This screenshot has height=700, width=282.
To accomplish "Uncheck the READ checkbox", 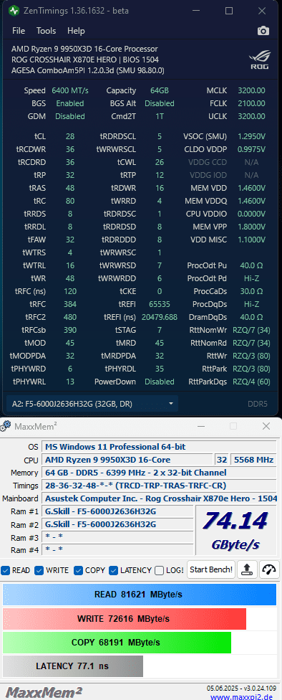I will click(x=5, y=570).
